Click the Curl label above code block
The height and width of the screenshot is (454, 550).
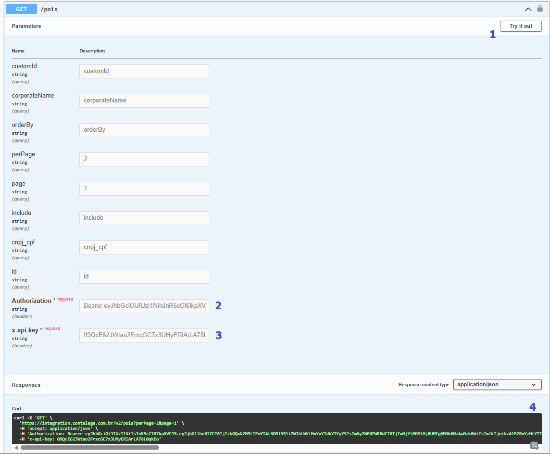tap(16, 408)
